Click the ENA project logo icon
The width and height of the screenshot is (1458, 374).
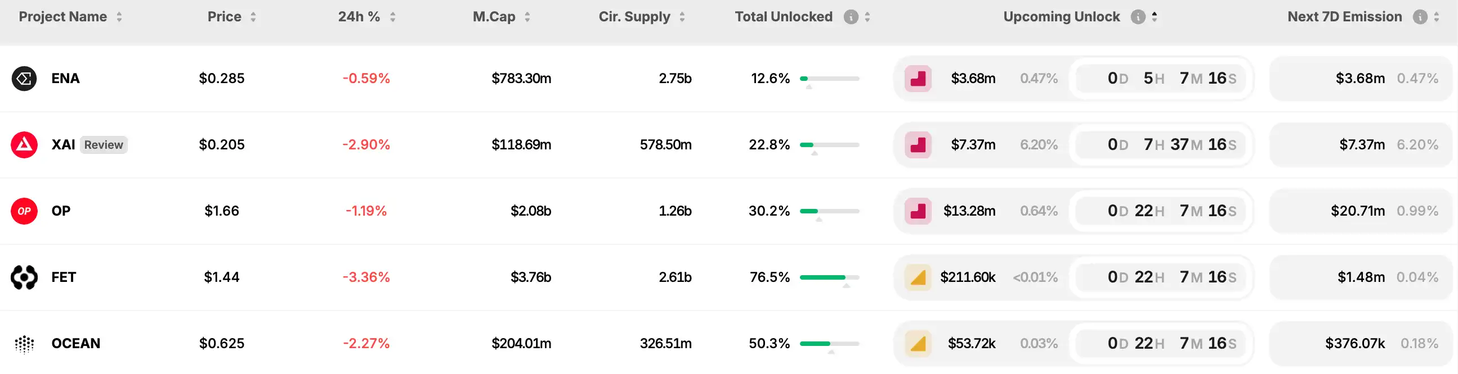click(x=24, y=79)
